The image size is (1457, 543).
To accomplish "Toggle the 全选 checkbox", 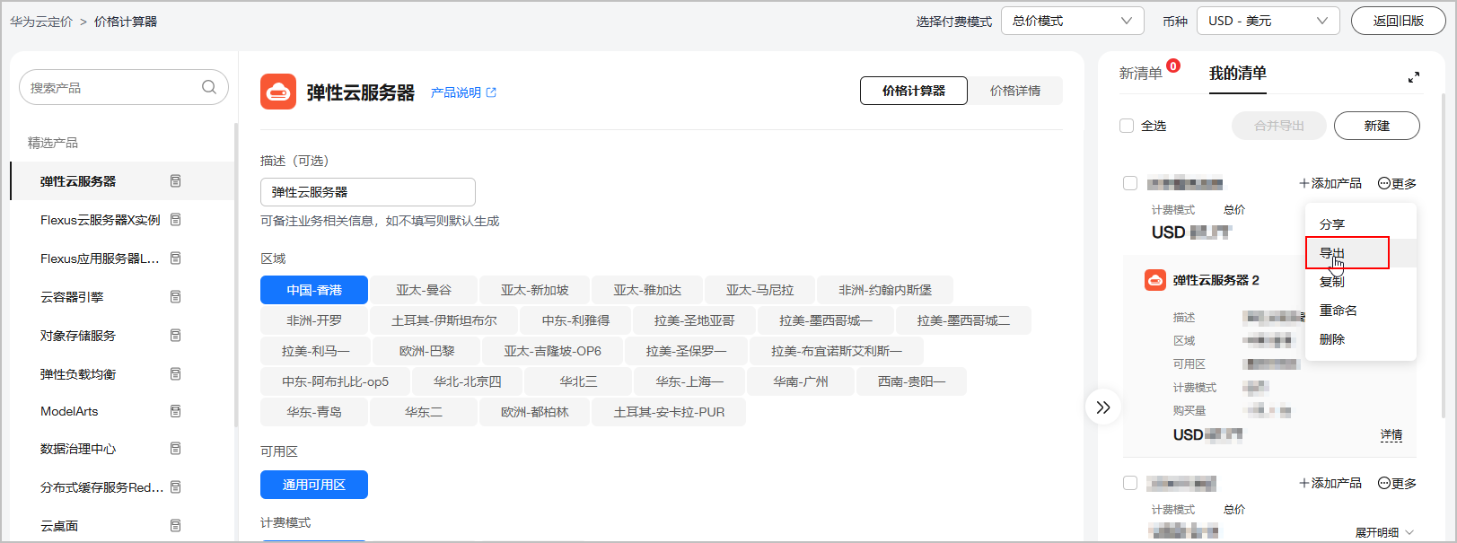I will click(1127, 126).
